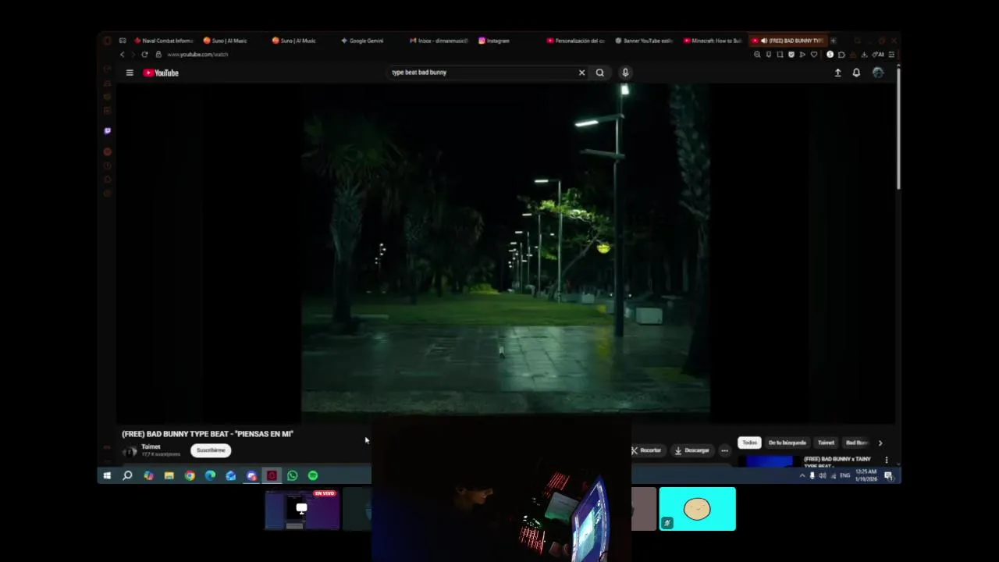999x562 pixels.
Task: Open the clock and date in tray
Action: (866, 475)
